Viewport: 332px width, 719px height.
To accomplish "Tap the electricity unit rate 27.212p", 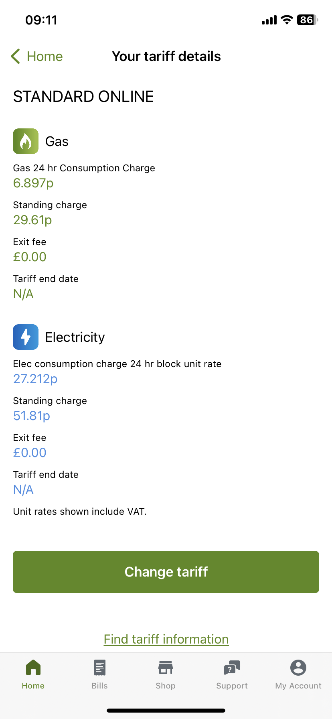I will click(35, 379).
